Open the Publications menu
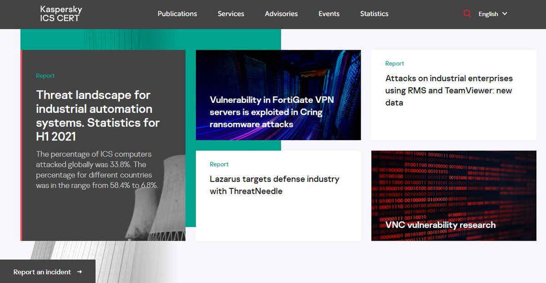546x283 pixels. click(177, 14)
